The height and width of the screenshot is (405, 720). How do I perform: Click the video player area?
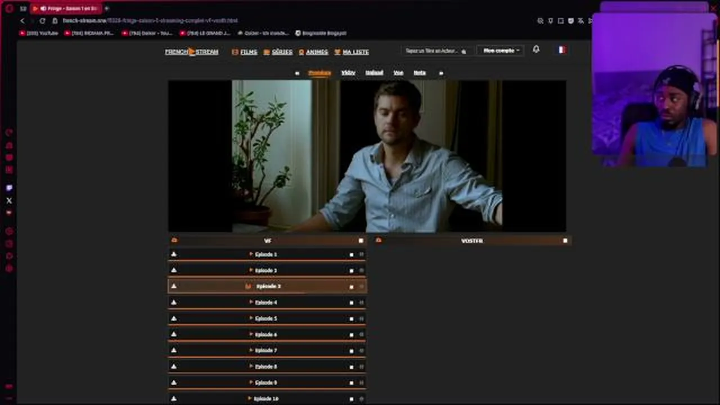coord(367,156)
